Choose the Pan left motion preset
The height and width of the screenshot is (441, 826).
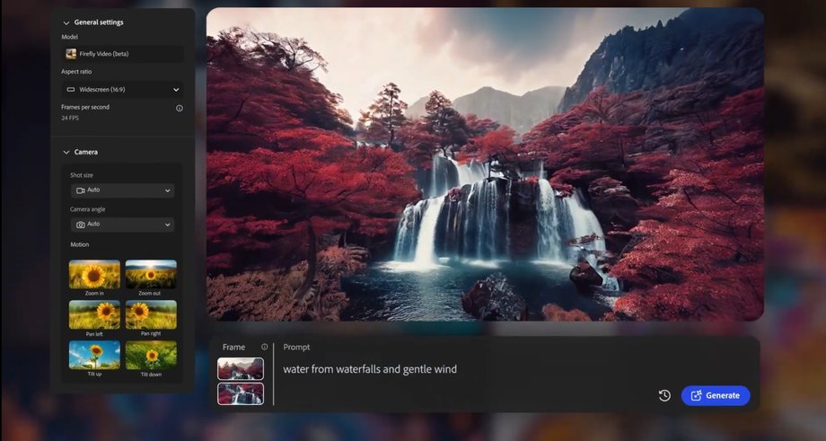(x=94, y=315)
